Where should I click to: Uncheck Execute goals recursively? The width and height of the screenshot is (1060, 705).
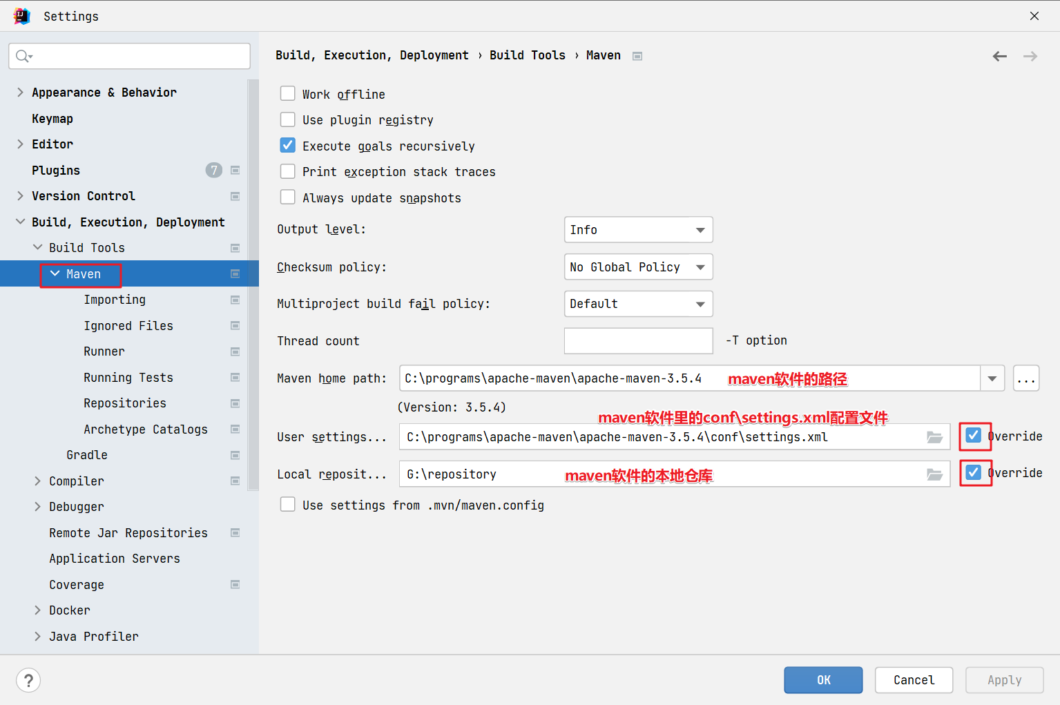point(287,145)
